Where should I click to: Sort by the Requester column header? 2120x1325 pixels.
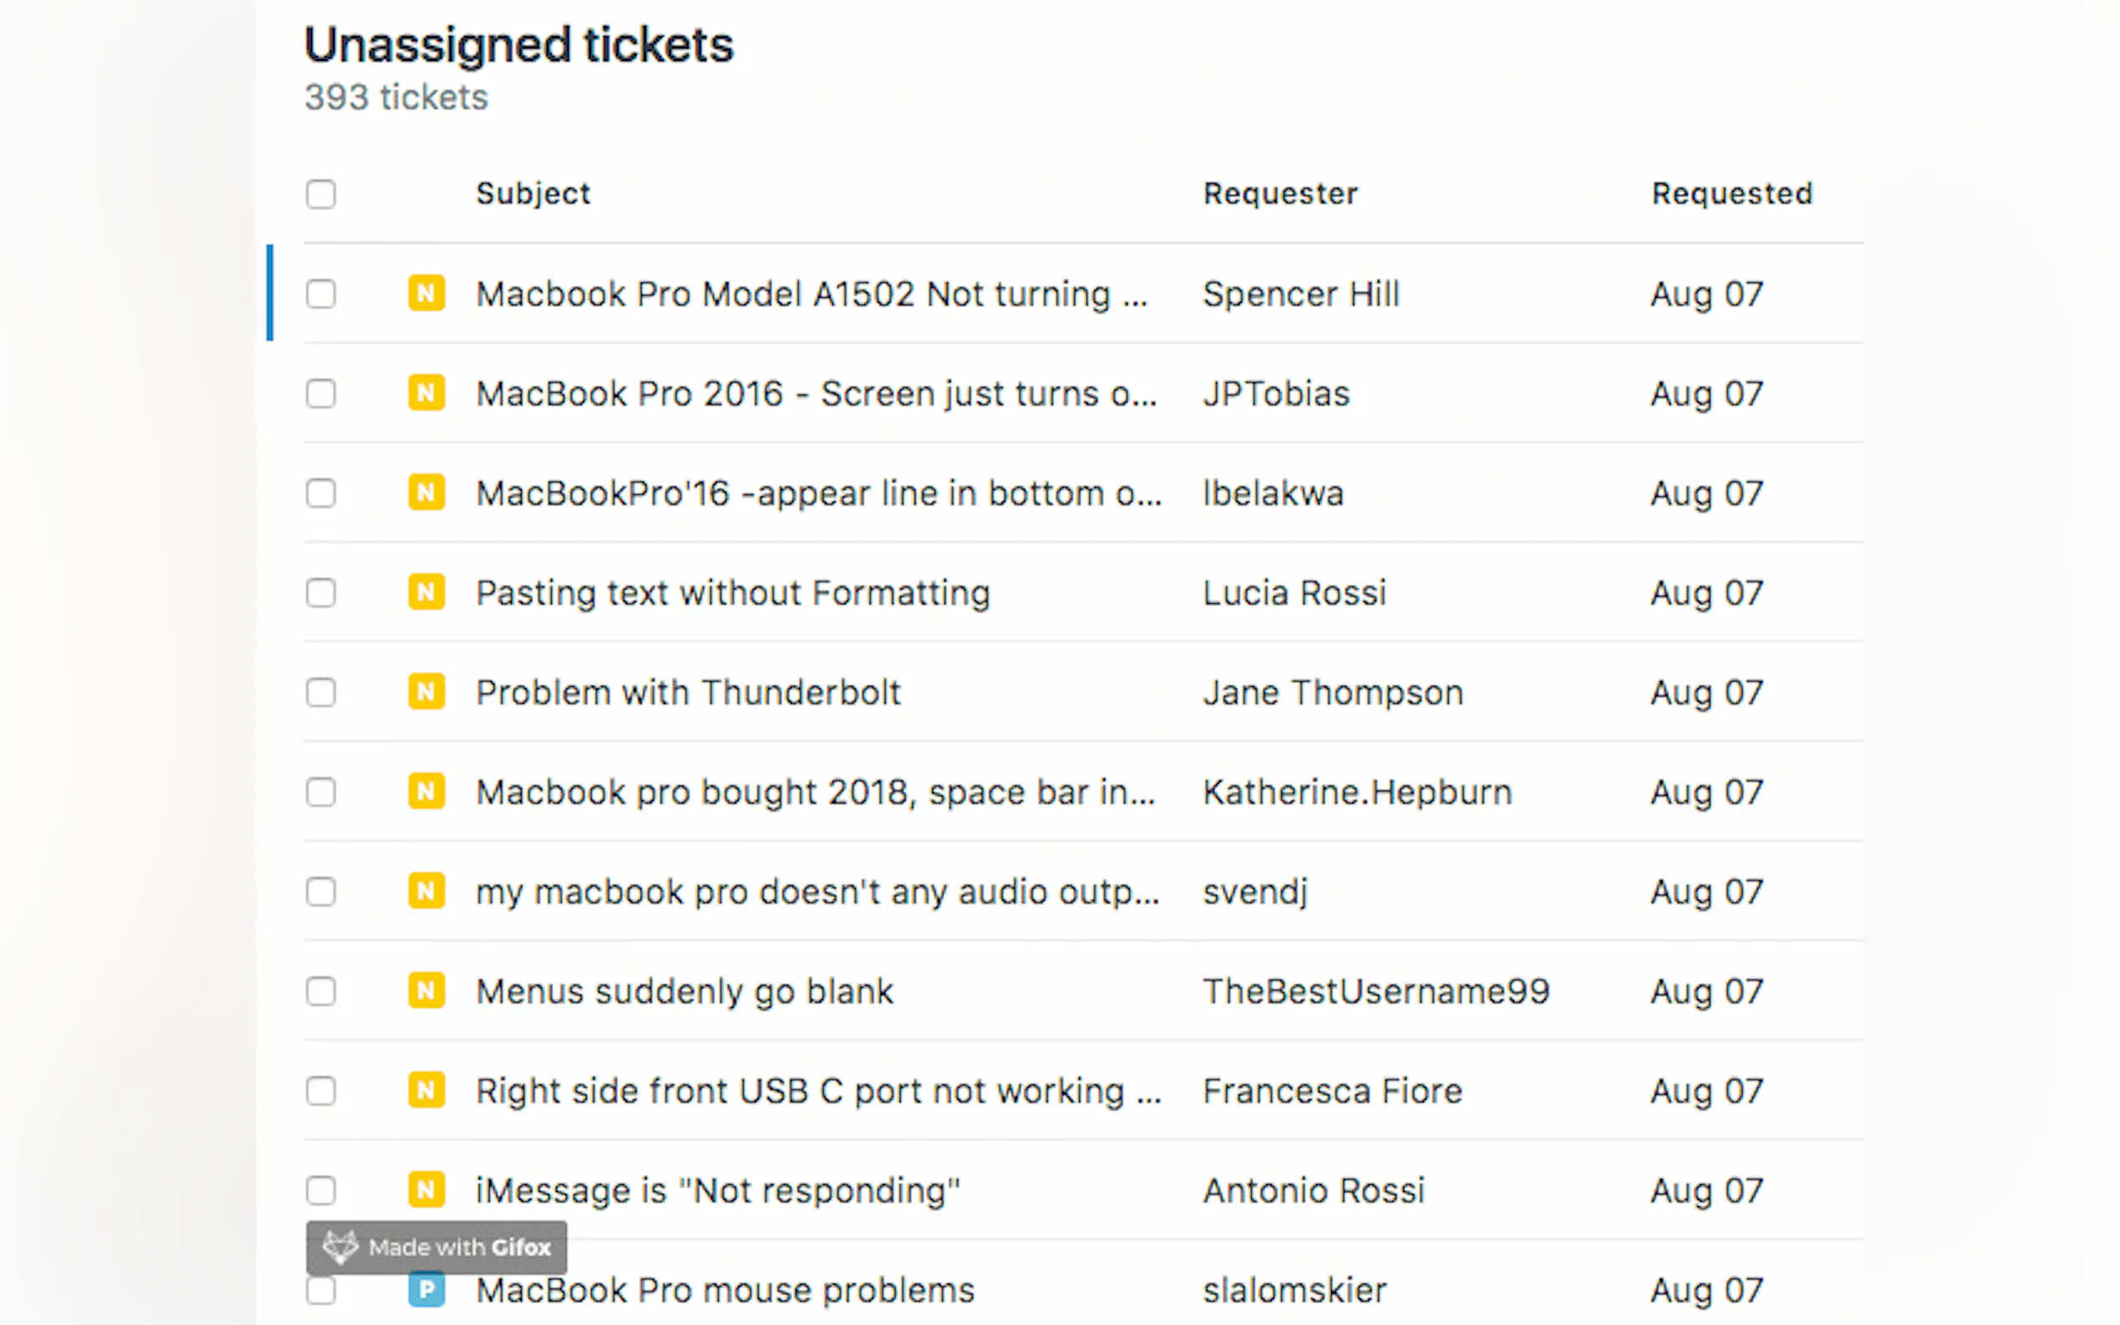point(1280,194)
